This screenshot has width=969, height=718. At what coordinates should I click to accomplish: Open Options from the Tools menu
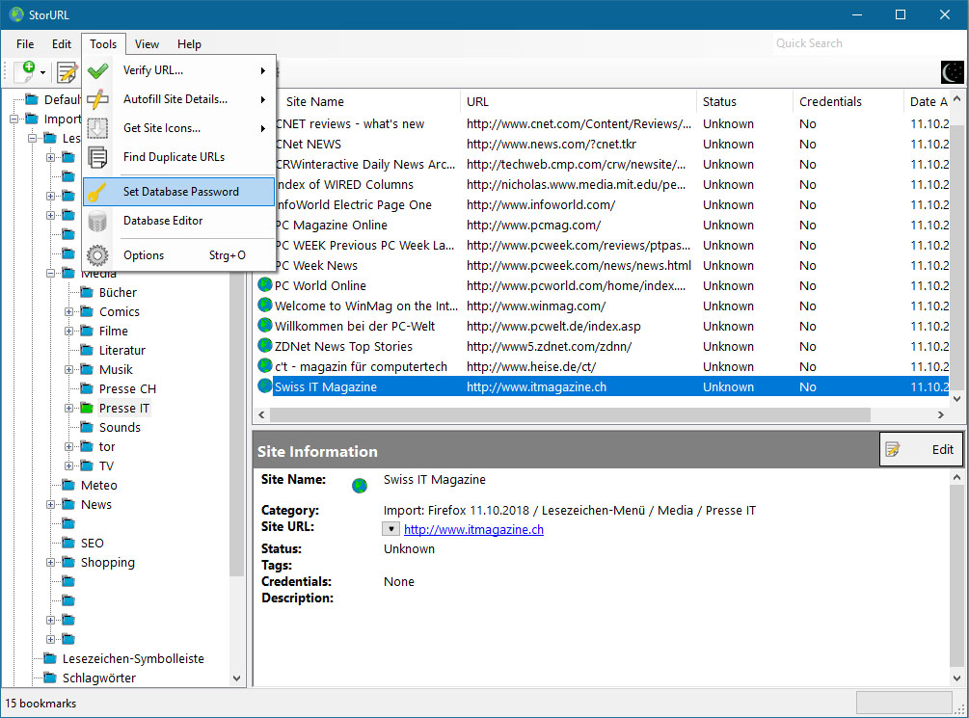pyautogui.click(x=178, y=255)
